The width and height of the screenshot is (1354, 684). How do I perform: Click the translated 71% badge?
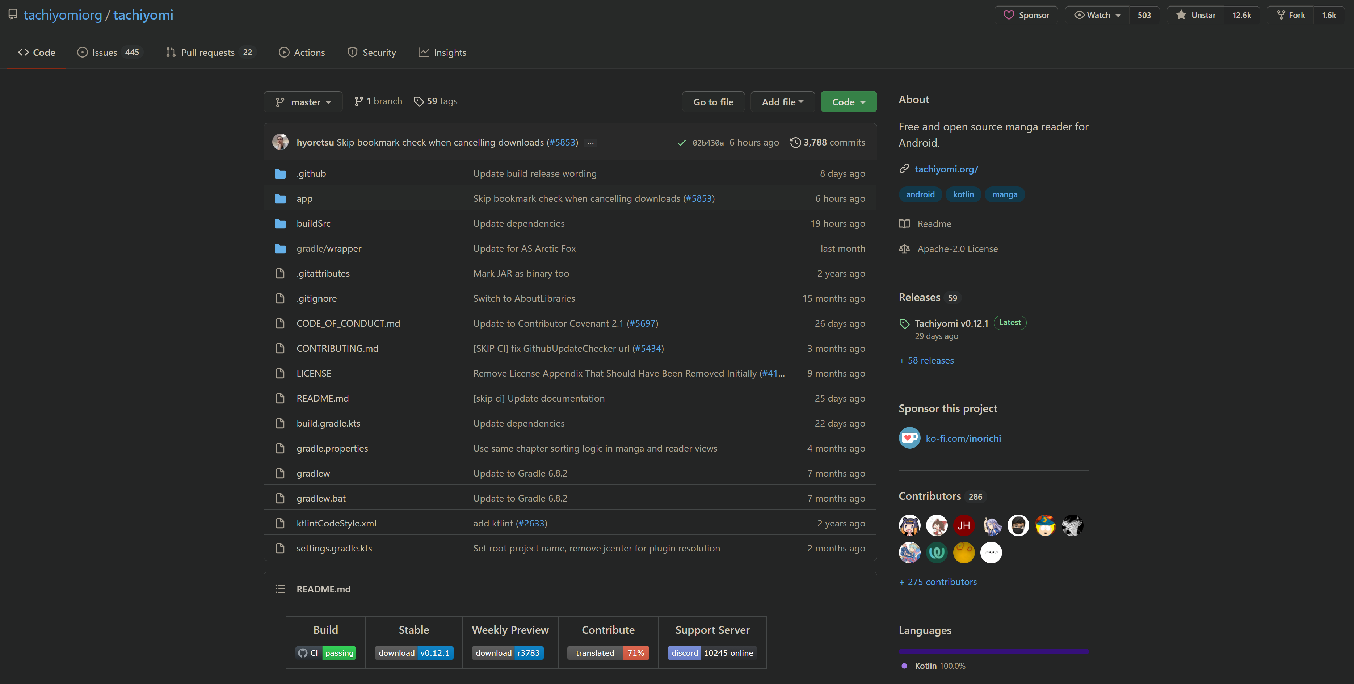point(608,653)
